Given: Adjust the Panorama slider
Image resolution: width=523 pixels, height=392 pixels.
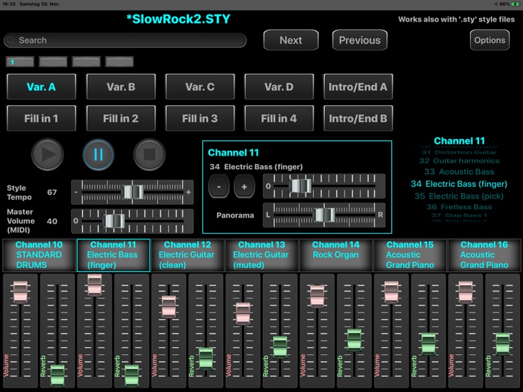Looking at the screenshot, I should (324, 215).
